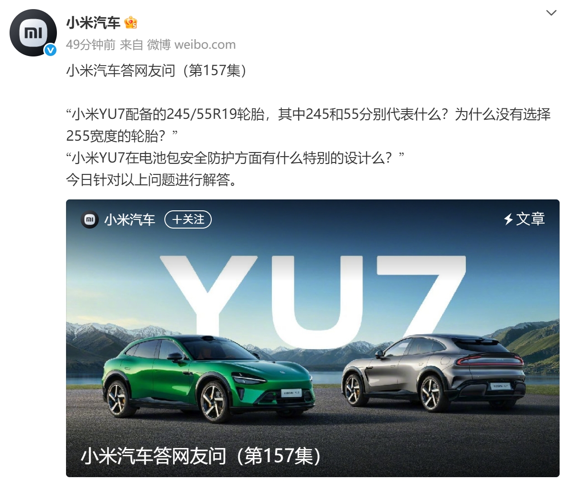Click the battery pack safety question line

(x=235, y=158)
